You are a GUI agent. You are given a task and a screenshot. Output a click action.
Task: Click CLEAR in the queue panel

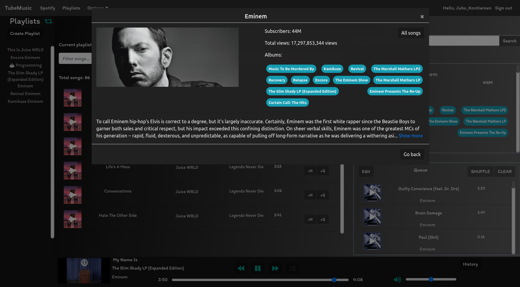[505, 171]
